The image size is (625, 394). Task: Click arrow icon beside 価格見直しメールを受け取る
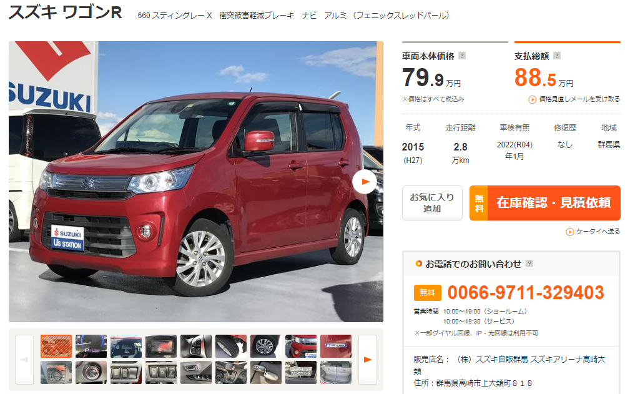pos(532,99)
